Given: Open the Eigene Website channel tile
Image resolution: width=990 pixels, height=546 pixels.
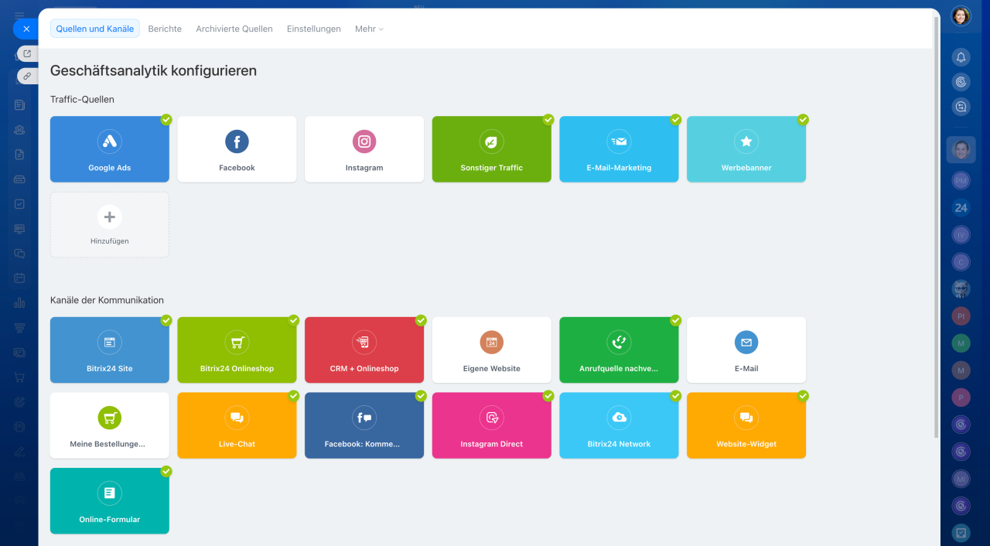Looking at the screenshot, I should click(491, 350).
